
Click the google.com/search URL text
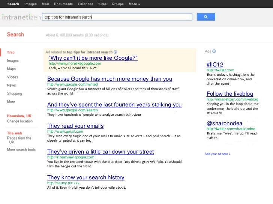pos(72,110)
